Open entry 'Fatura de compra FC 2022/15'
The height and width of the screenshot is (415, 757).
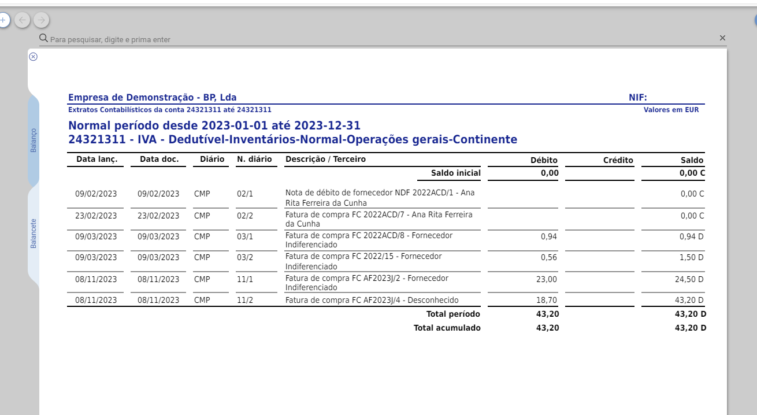pyautogui.click(x=363, y=261)
